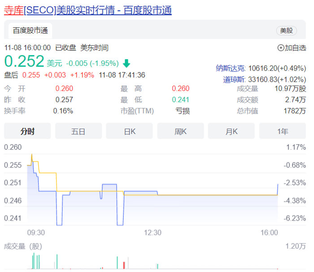Click the 成交量 volume bars near the open
Screen dimensions: 314x272
pyautogui.click(x=35, y=261)
